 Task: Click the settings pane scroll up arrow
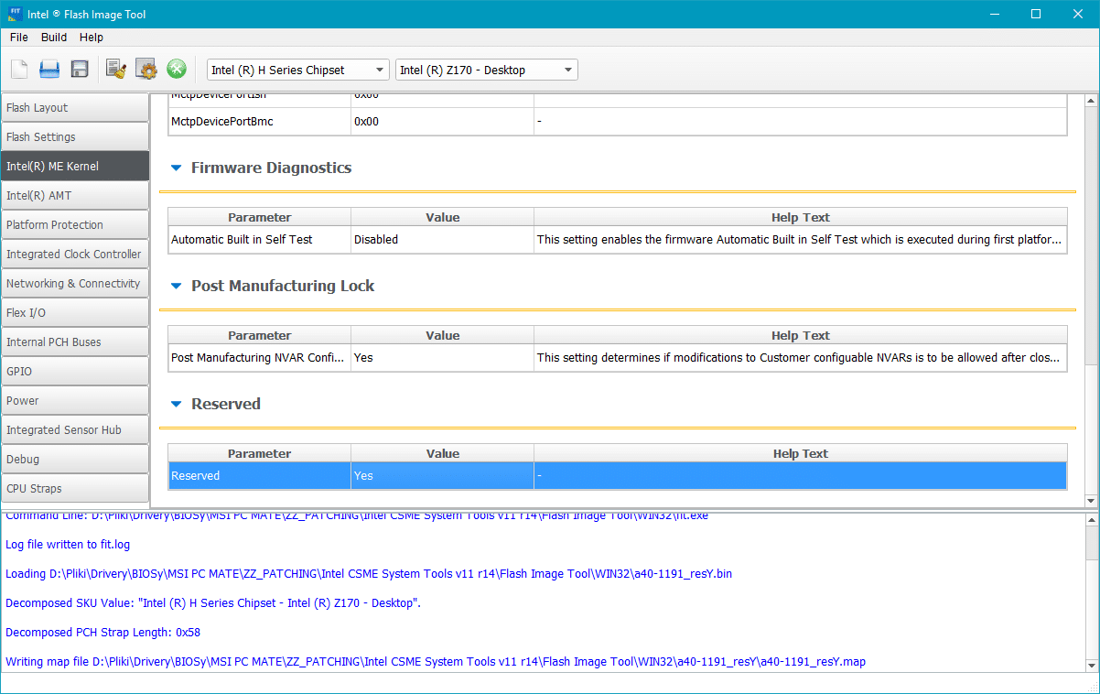1091,99
